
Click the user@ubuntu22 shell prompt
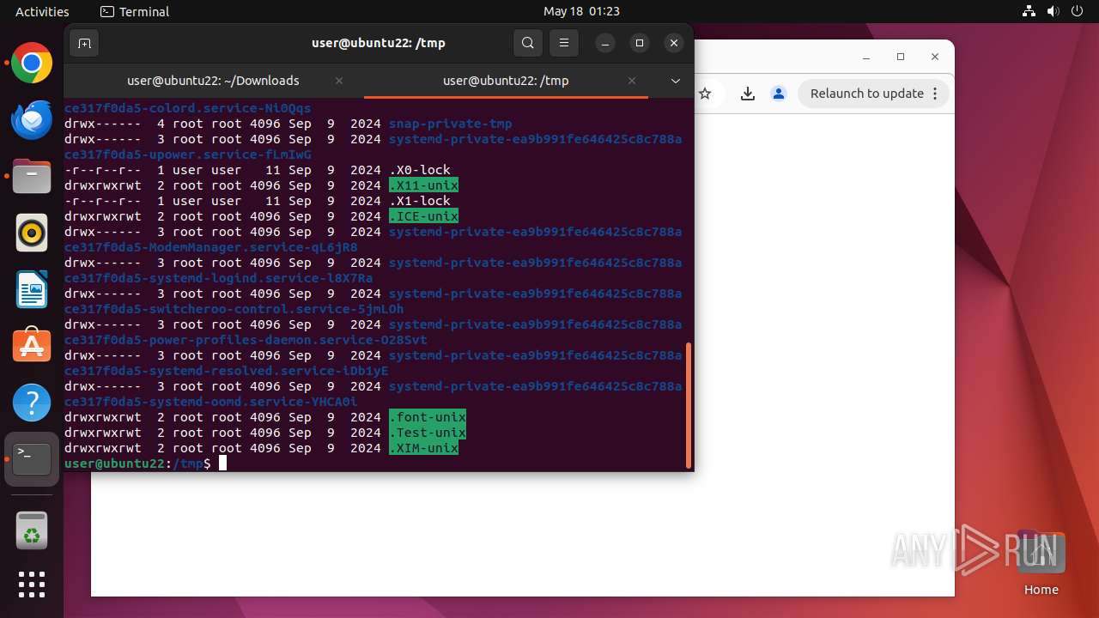pyautogui.click(x=137, y=463)
